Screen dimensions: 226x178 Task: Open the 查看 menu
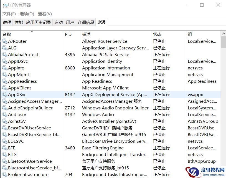click(x=45, y=14)
